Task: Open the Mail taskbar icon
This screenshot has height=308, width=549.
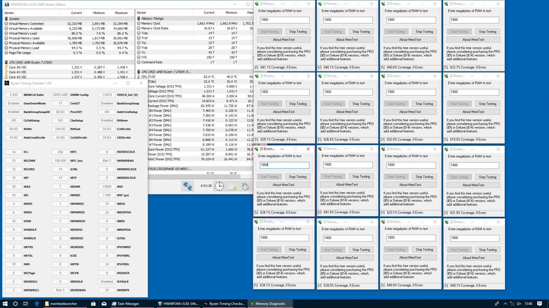Action: point(104,303)
